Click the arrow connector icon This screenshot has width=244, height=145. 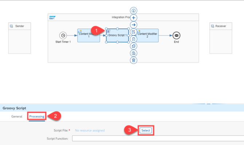point(134,25)
